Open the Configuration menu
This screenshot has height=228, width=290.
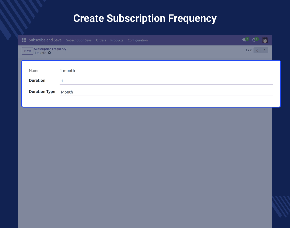tap(137, 40)
